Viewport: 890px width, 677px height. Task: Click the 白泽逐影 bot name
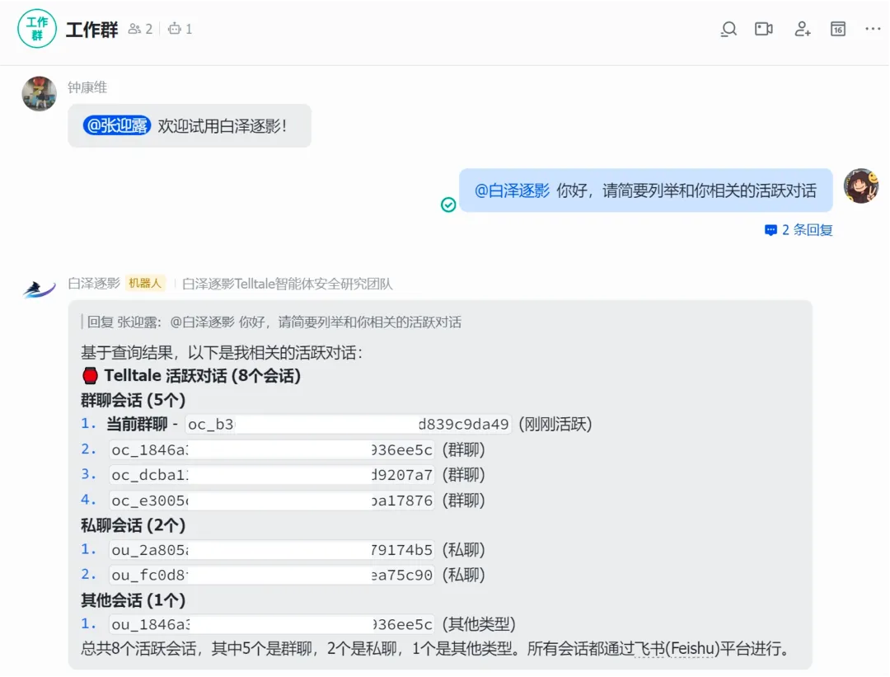click(x=94, y=284)
